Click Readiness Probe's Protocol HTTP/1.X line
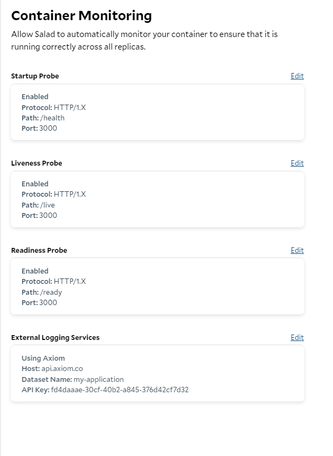Image resolution: width=333 pixels, height=456 pixels. [x=54, y=282]
